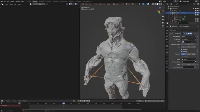Expand the Body object in the outliner
Image resolution: width=200 pixels, height=112 pixels.
click(171, 11)
